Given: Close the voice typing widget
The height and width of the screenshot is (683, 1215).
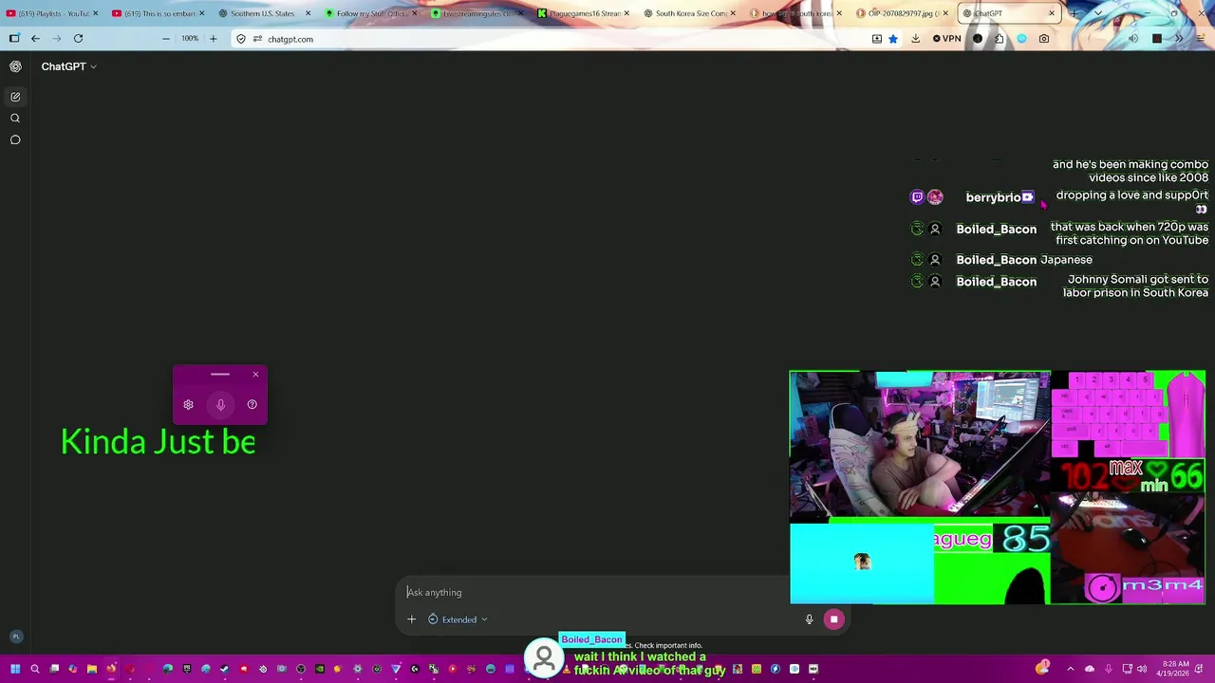Looking at the screenshot, I should (x=255, y=375).
